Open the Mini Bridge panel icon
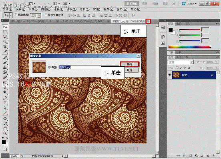The width and height of the screenshot is (221, 159). [x=163, y=27]
